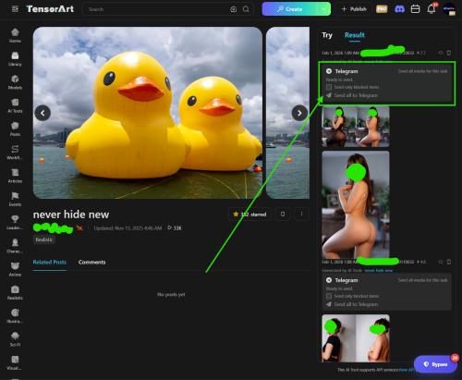
Task: Open Articles in the sidebar
Action: coord(15,176)
